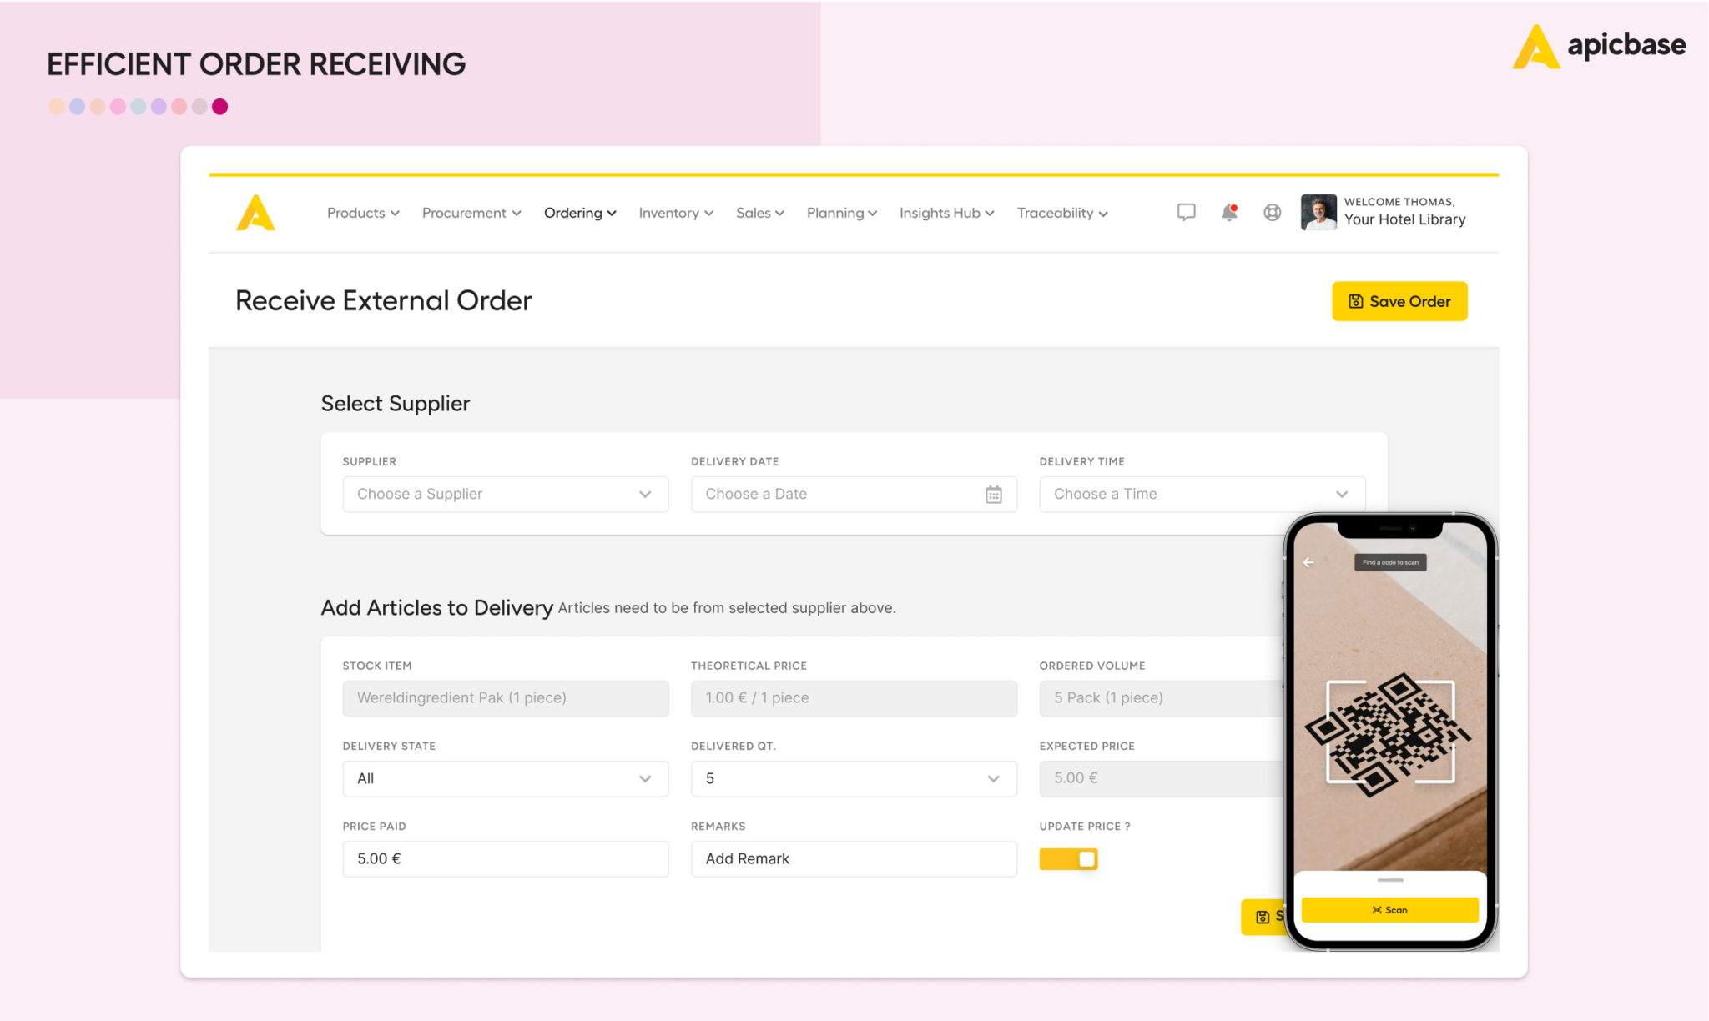
Task: Open the Inventory menu
Action: [676, 213]
